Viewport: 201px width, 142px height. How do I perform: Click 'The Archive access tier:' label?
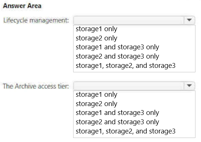click(x=36, y=86)
